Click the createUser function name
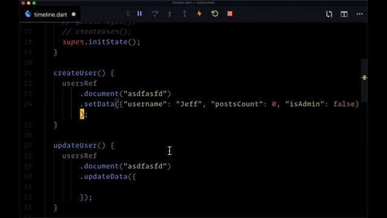The width and height of the screenshot is (387, 218). [75, 73]
